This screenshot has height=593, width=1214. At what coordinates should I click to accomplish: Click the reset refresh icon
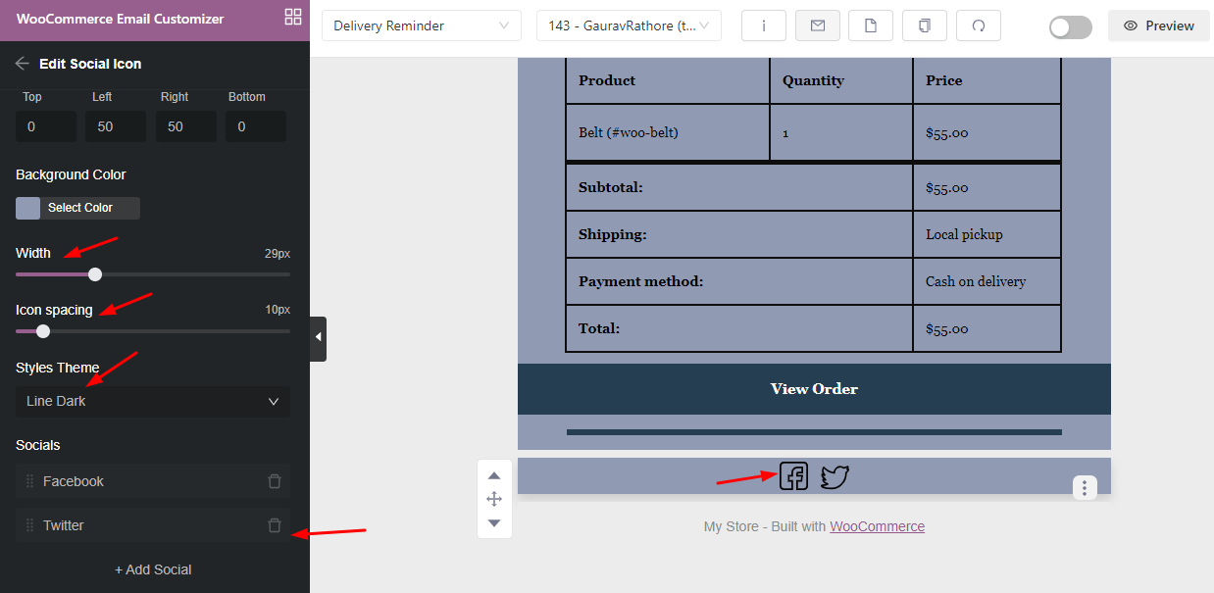978,25
